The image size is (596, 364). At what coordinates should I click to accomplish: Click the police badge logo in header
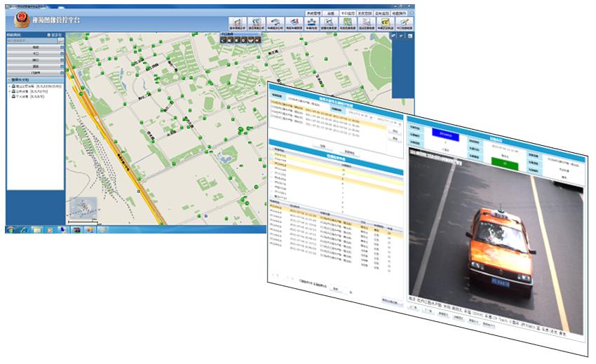coord(22,20)
